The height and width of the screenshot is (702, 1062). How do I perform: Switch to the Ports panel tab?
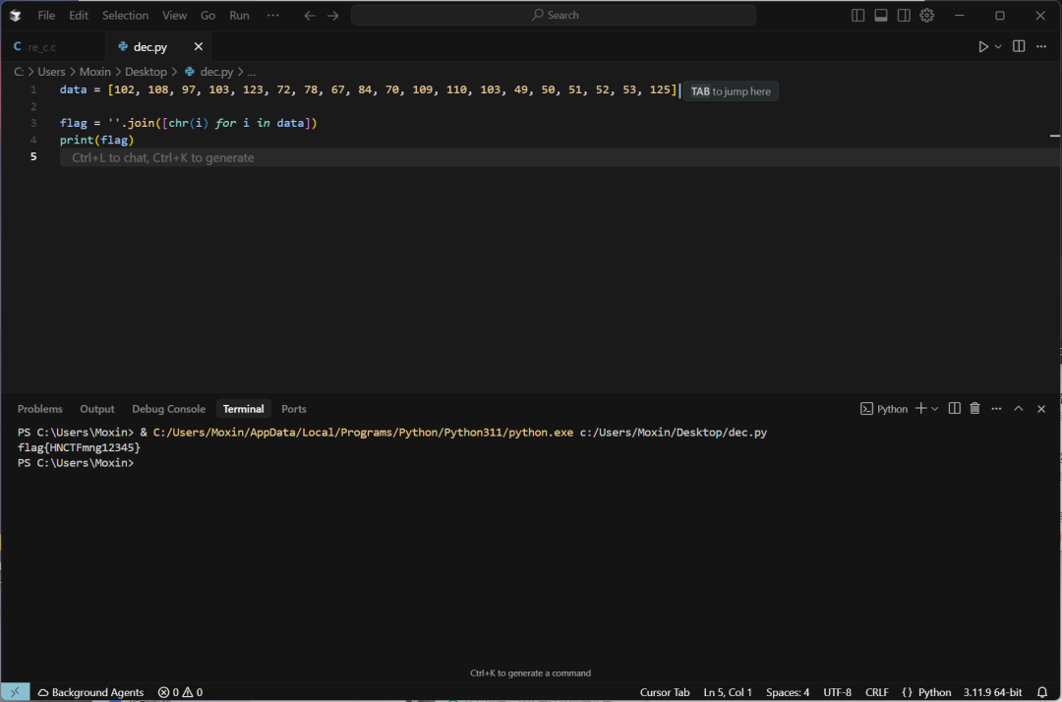(x=294, y=409)
